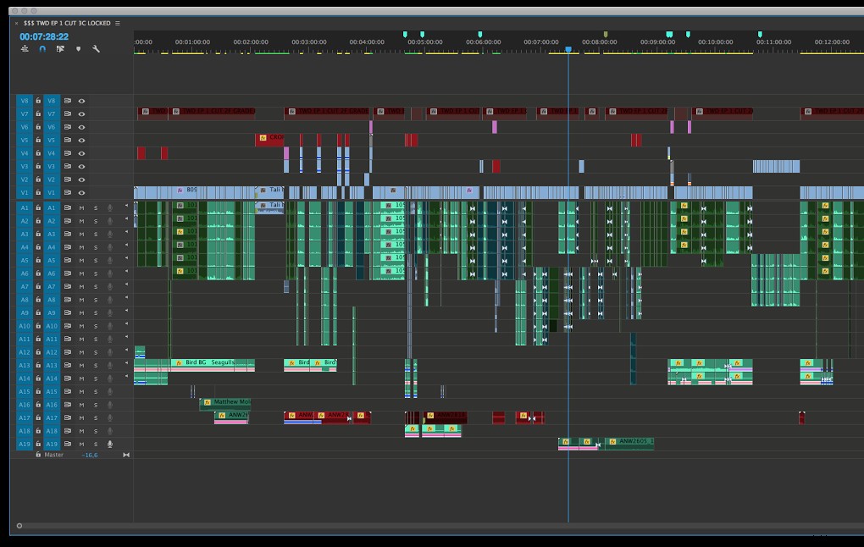Click the pan control icon on the Master track
Screen dimensions: 864x547
coord(126,454)
